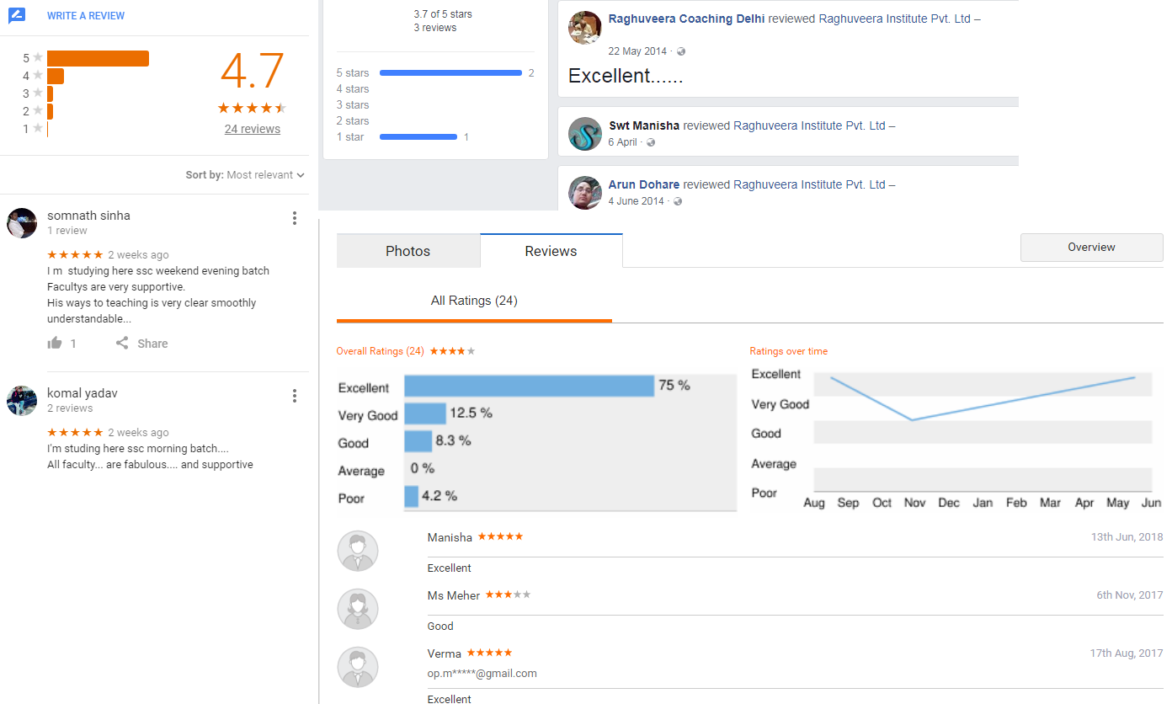Open the Raghuveera Coaching Delhi profile link

(x=687, y=19)
